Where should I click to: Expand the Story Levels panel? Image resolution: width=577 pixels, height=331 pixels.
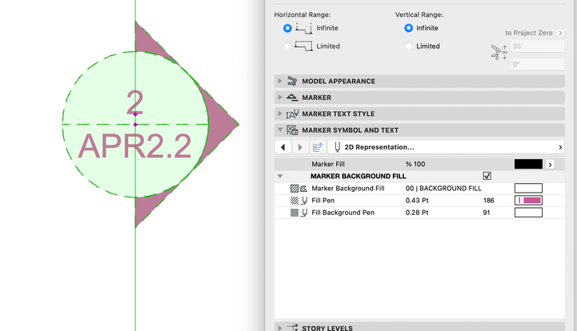(x=280, y=328)
